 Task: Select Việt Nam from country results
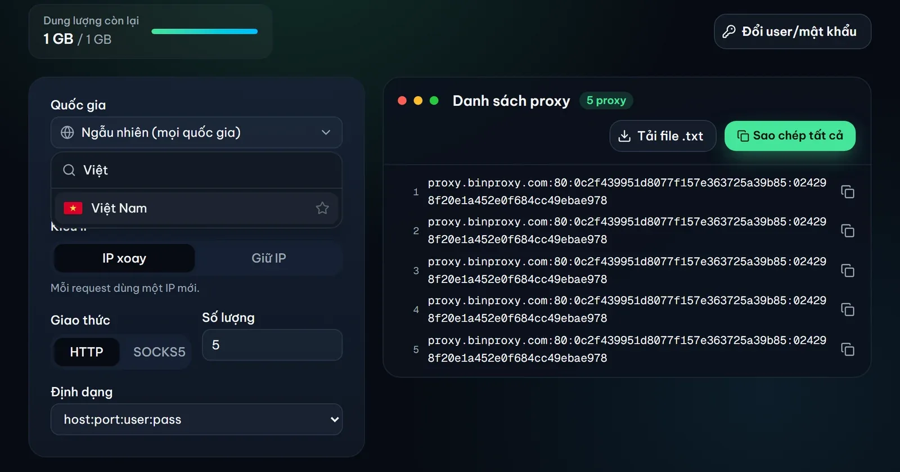(x=196, y=208)
